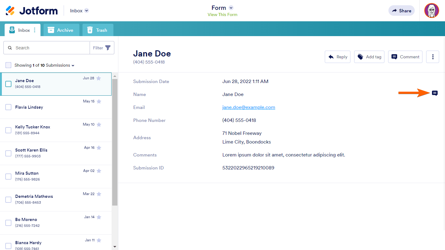Switch to the Trash tab
Viewport: 445px width, 250px height.
pyautogui.click(x=98, y=30)
